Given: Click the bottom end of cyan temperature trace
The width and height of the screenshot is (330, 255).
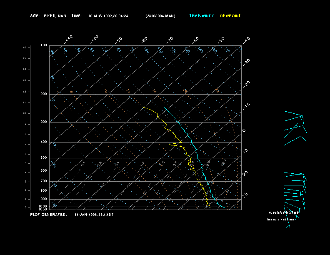Looking at the screenshot, I should point(225,207).
